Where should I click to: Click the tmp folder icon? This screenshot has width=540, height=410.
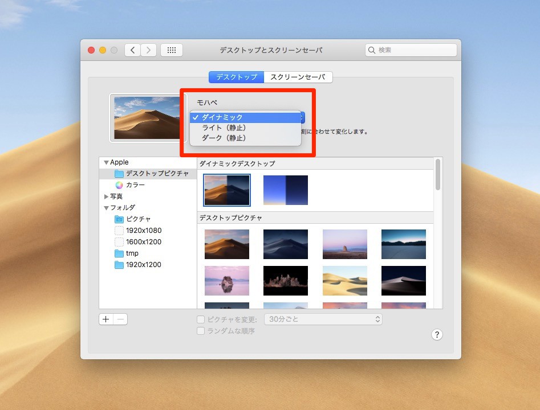(119, 253)
